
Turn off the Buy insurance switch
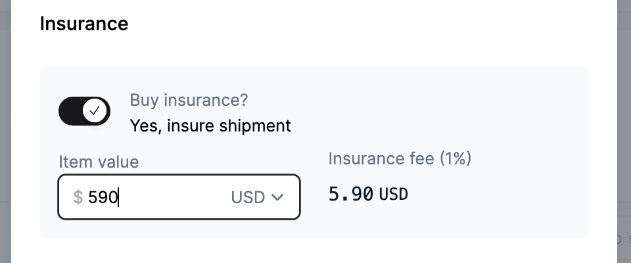click(85, 110)
